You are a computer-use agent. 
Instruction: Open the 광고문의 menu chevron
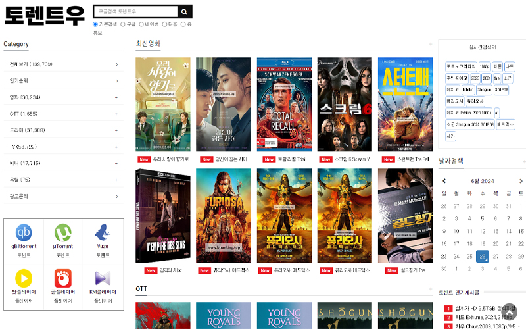coord(117,197)
